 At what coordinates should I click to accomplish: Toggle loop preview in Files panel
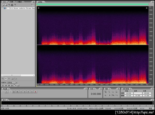click(x=6, y=78)
